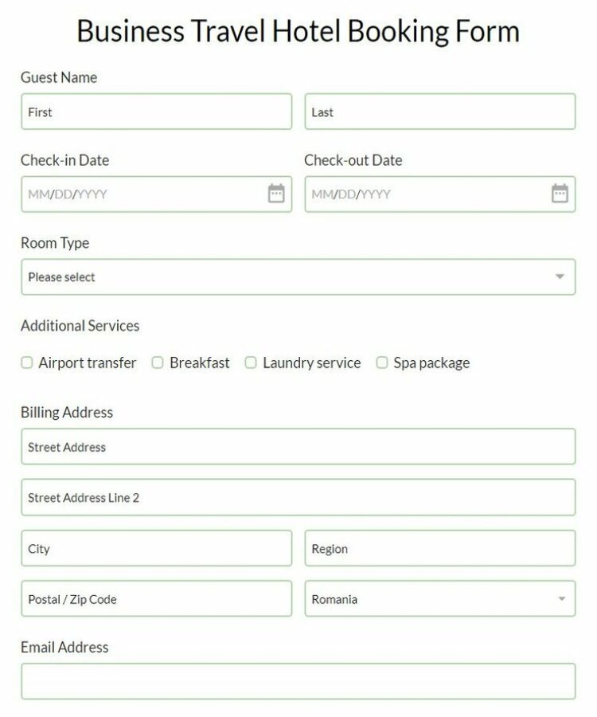The height and width of the screenshot is (717, 597).
Task: Click the Email Address input box
Action: (x=298, y=681)
